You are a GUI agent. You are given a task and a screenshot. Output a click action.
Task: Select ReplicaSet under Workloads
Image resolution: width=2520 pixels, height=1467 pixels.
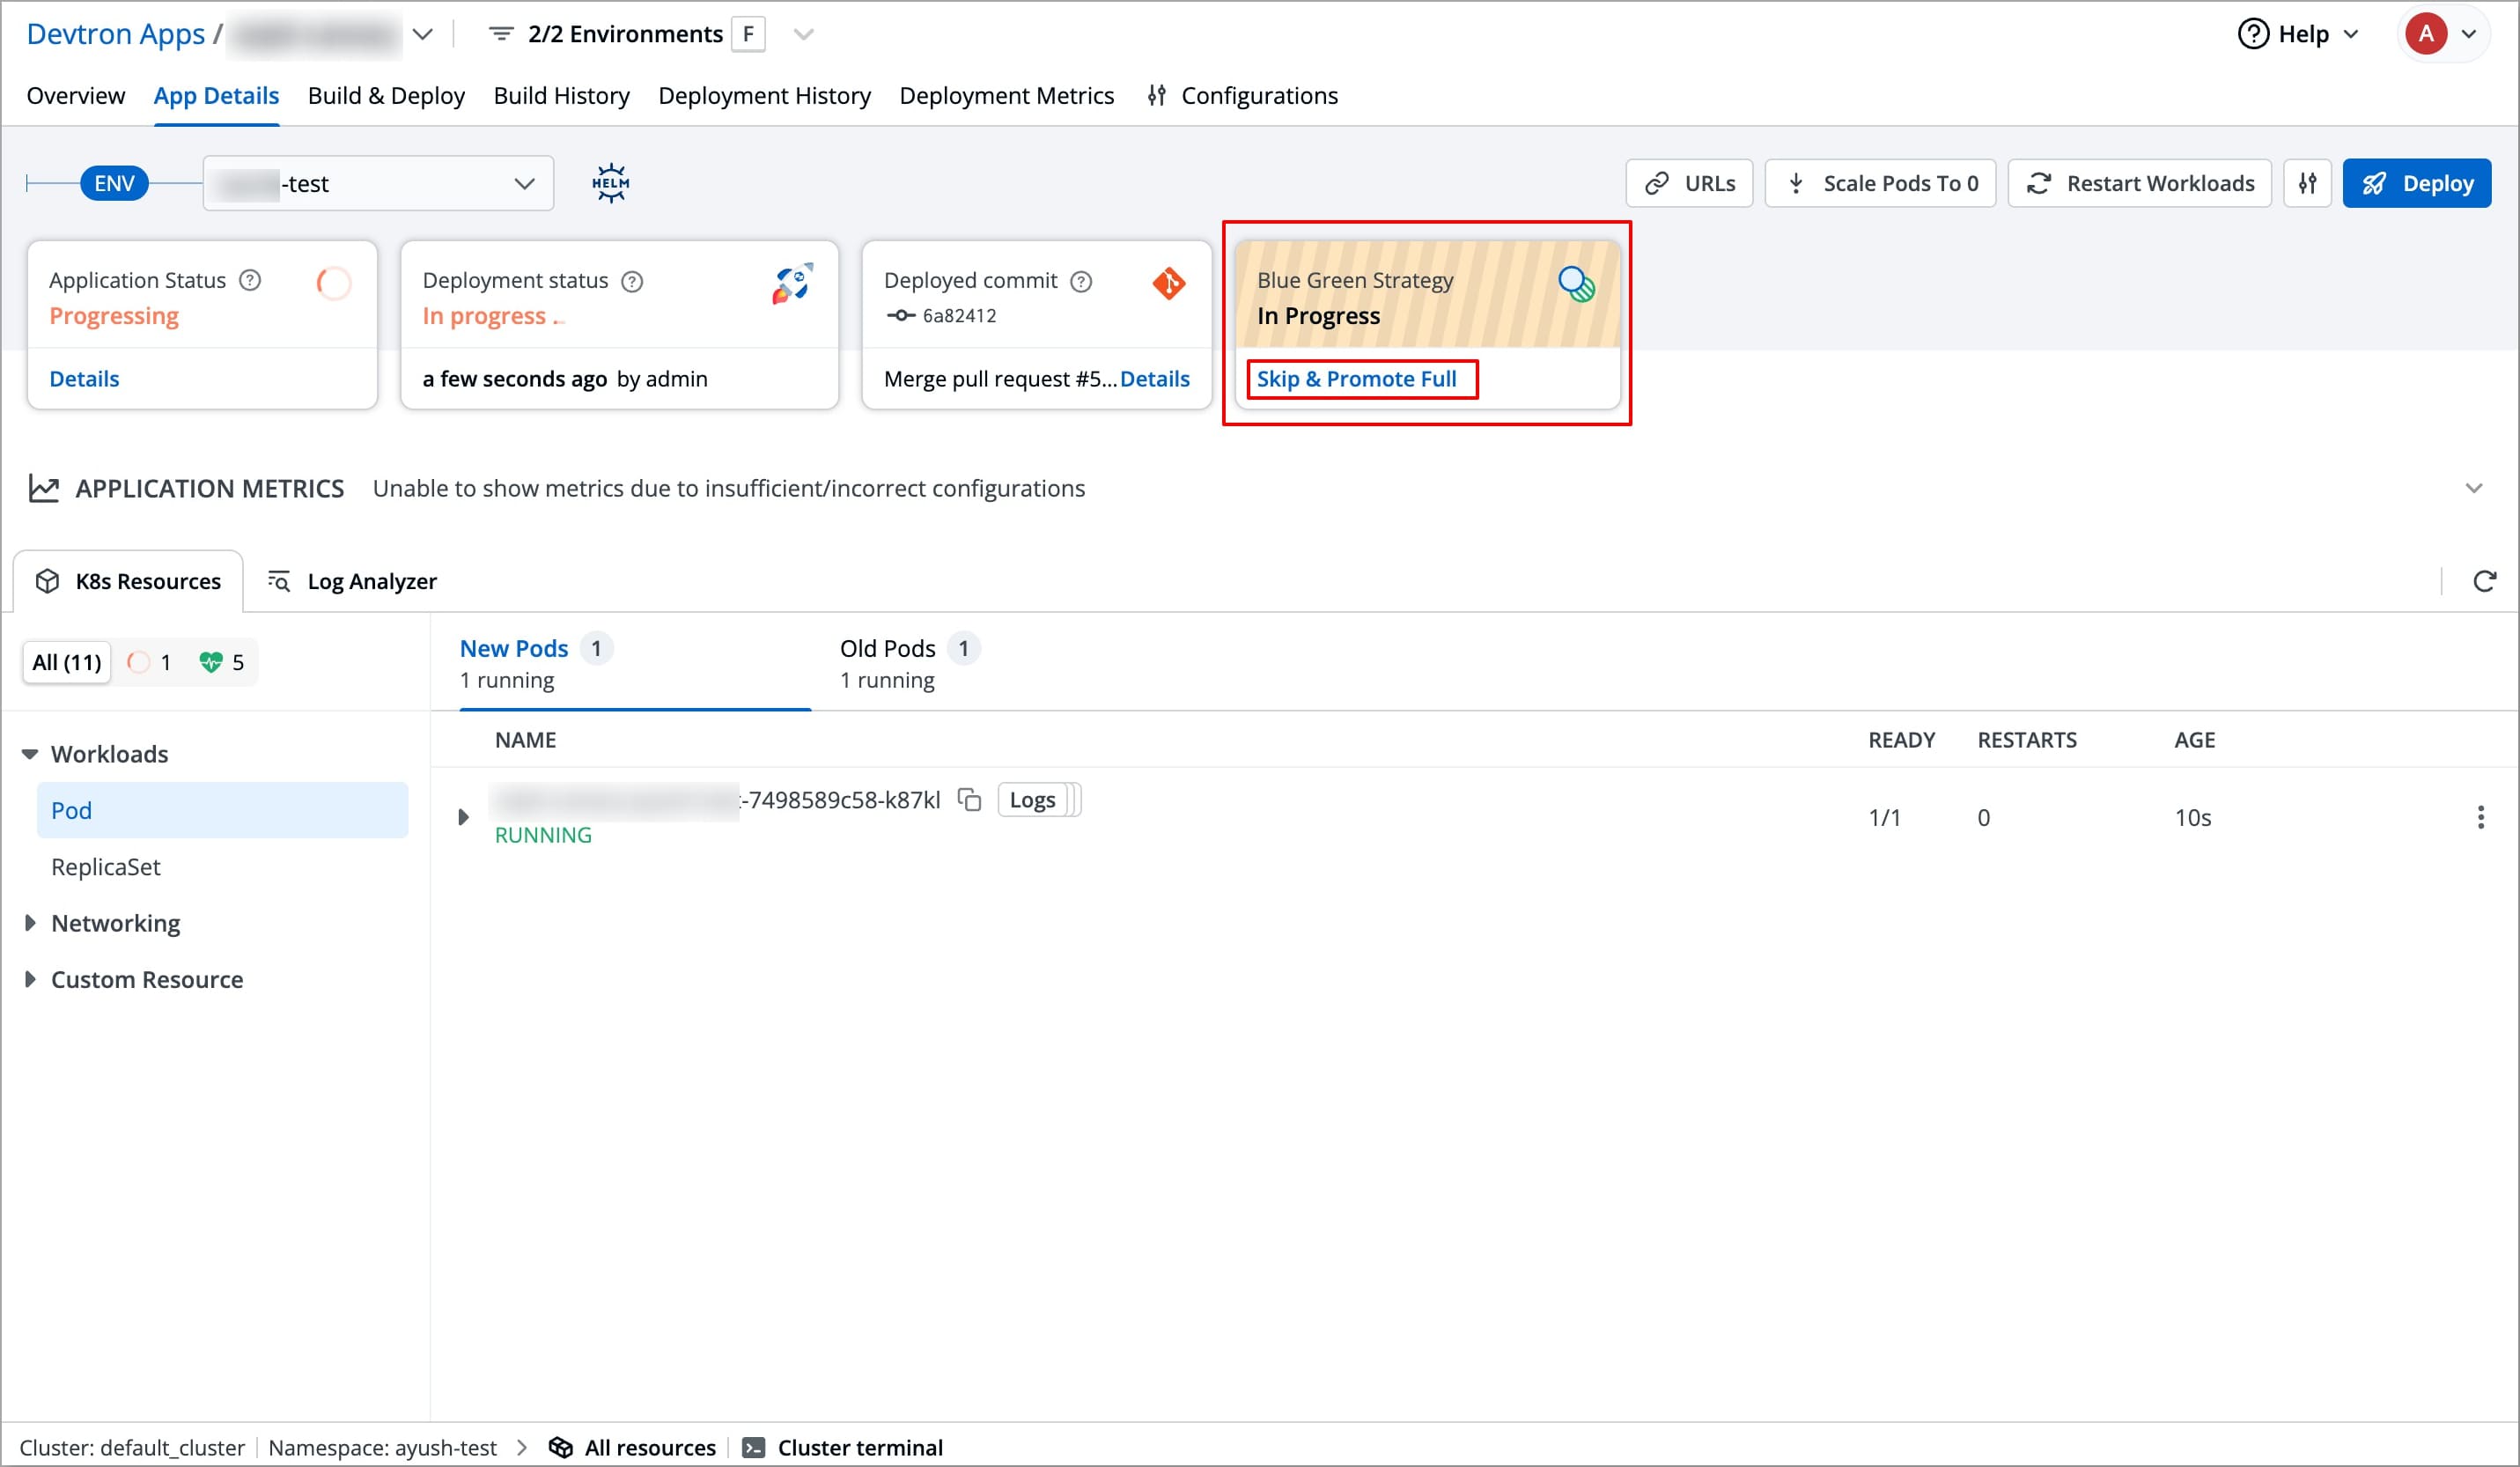click(106, 867)
